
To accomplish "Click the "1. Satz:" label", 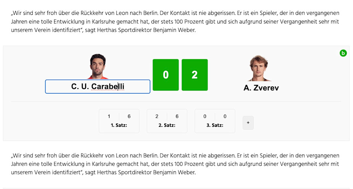I will pos(119,126).
